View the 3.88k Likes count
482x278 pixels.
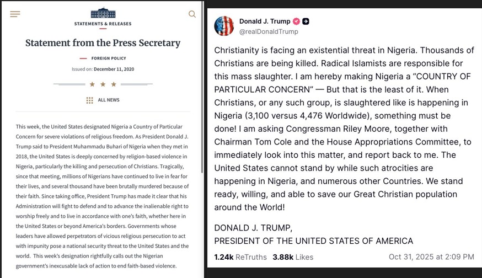coord(293,257)
